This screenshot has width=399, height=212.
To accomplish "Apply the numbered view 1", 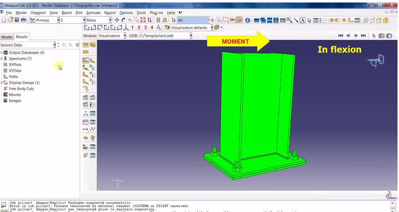I will tap(132, 27).
